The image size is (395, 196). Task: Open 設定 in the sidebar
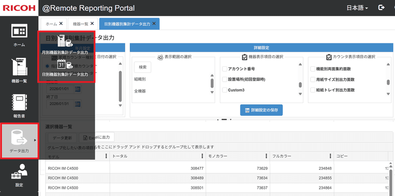click(x=19, y=175)
